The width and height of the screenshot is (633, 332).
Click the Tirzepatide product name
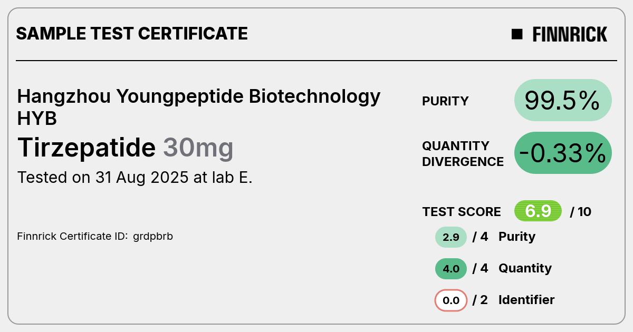87,148
